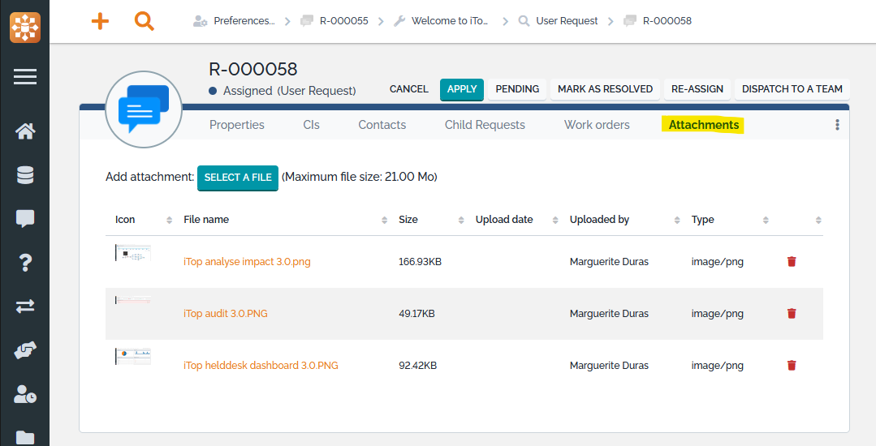Open iTop helddesk dashboard 3.0.PNG link

pos(261,366)
